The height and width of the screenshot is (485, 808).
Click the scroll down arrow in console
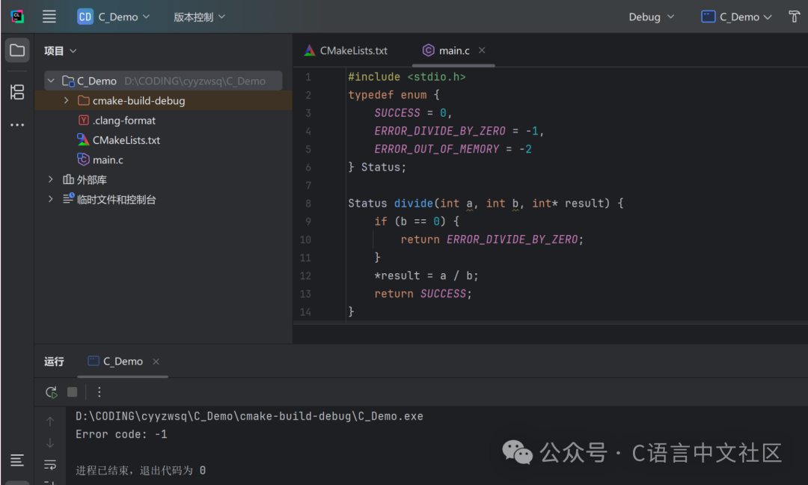click(x=50, y=443)
